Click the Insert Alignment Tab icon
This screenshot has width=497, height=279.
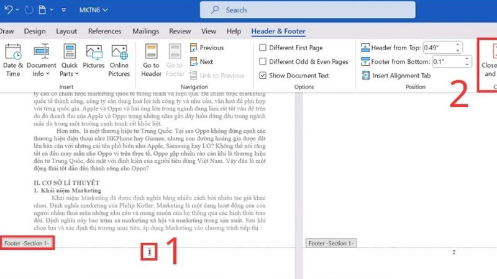tap(396, 76)
